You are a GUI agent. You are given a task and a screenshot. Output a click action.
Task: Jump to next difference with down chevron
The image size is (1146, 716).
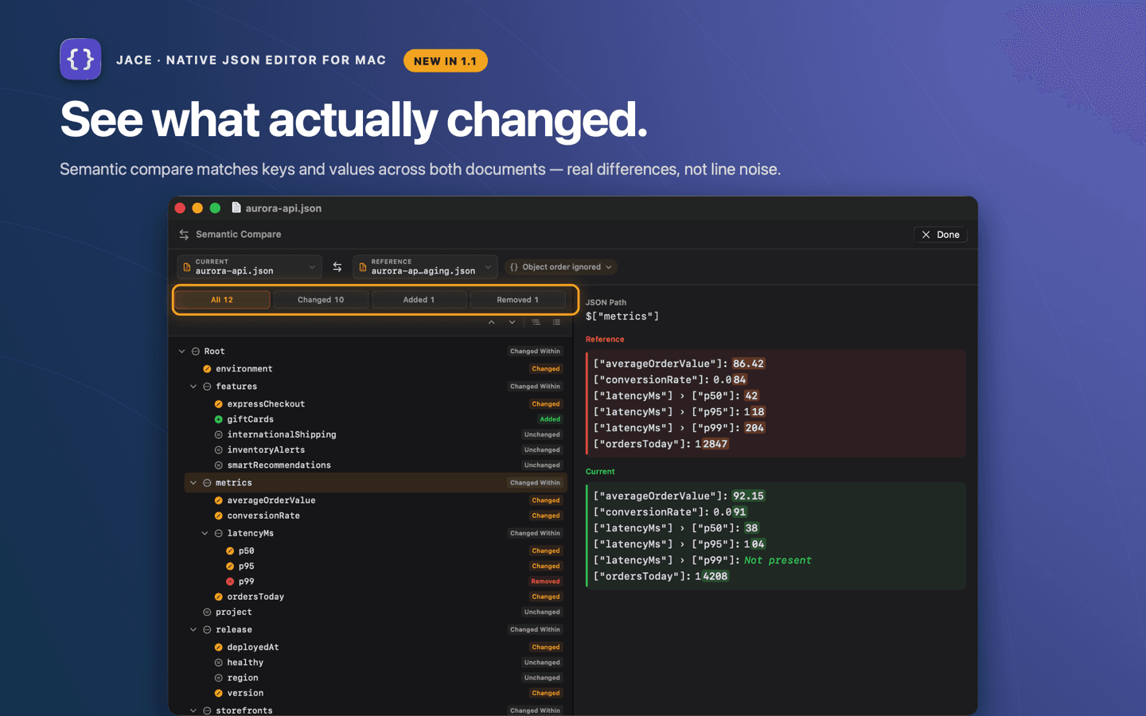coord(512,322)
